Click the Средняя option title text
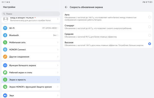The image size is (154, 98). (69, 34)
